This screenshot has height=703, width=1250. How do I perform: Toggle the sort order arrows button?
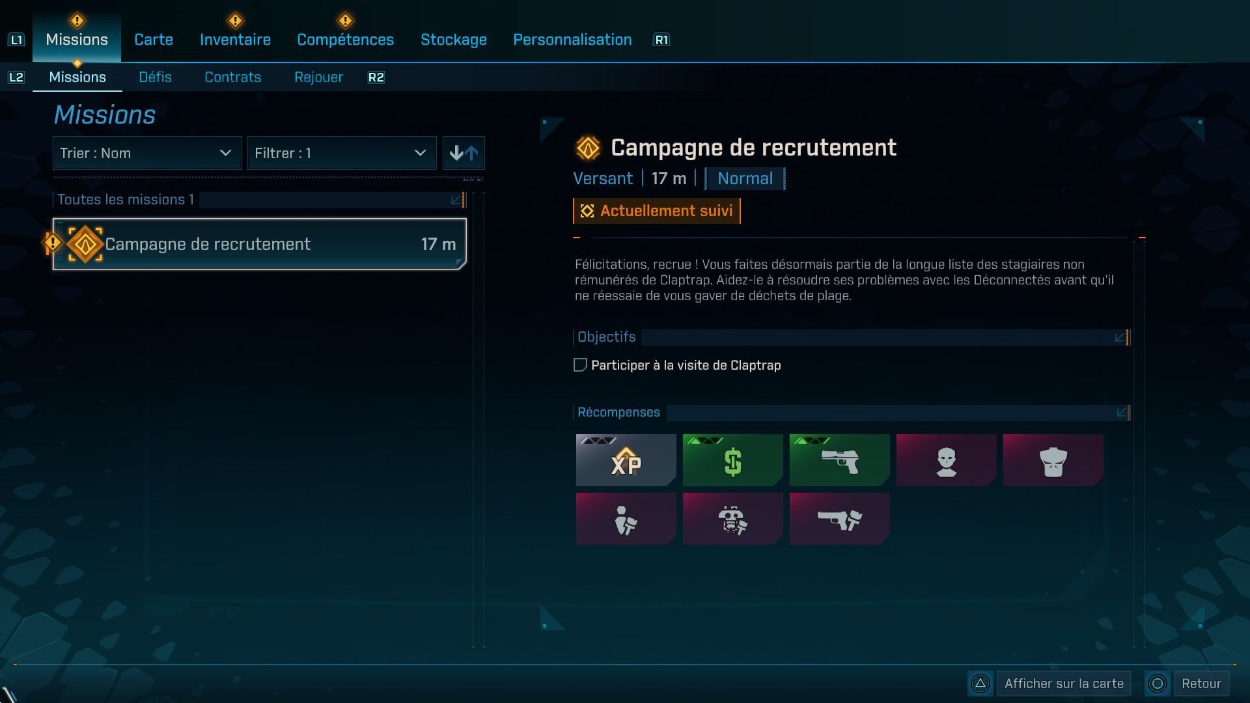pos(464,153)
